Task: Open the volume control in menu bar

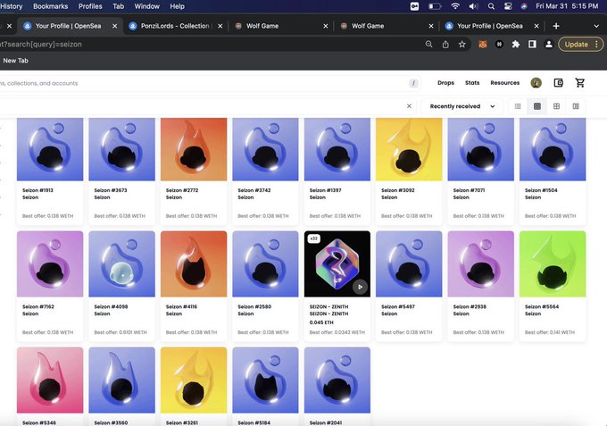Action: click(473, 6)
